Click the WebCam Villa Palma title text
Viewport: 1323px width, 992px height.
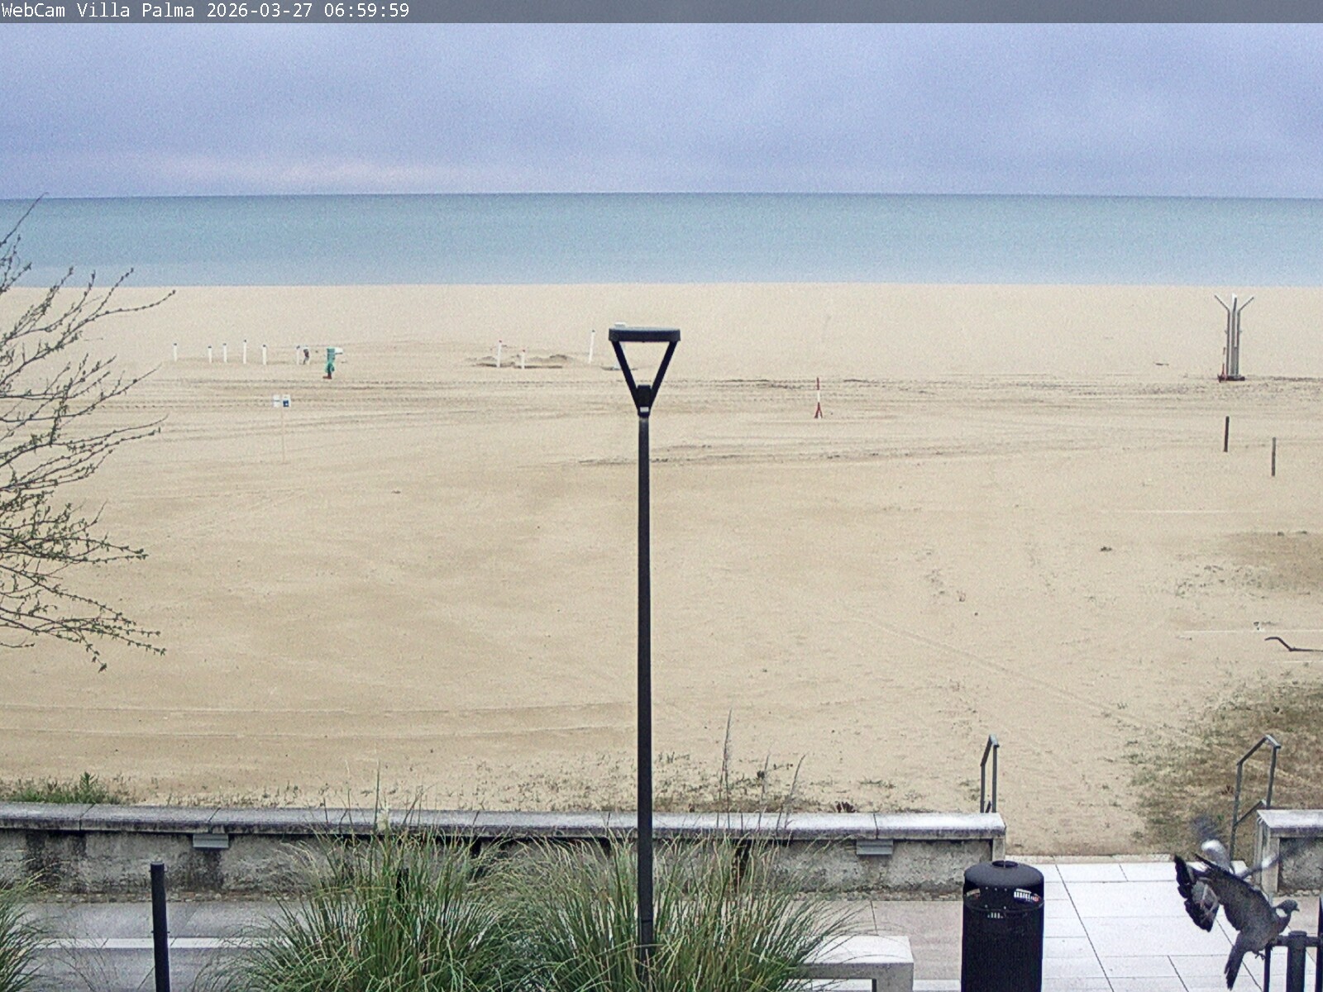(x=98, y=11)
